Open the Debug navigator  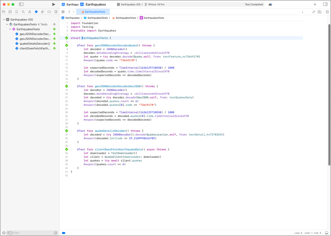click(43, 12)
